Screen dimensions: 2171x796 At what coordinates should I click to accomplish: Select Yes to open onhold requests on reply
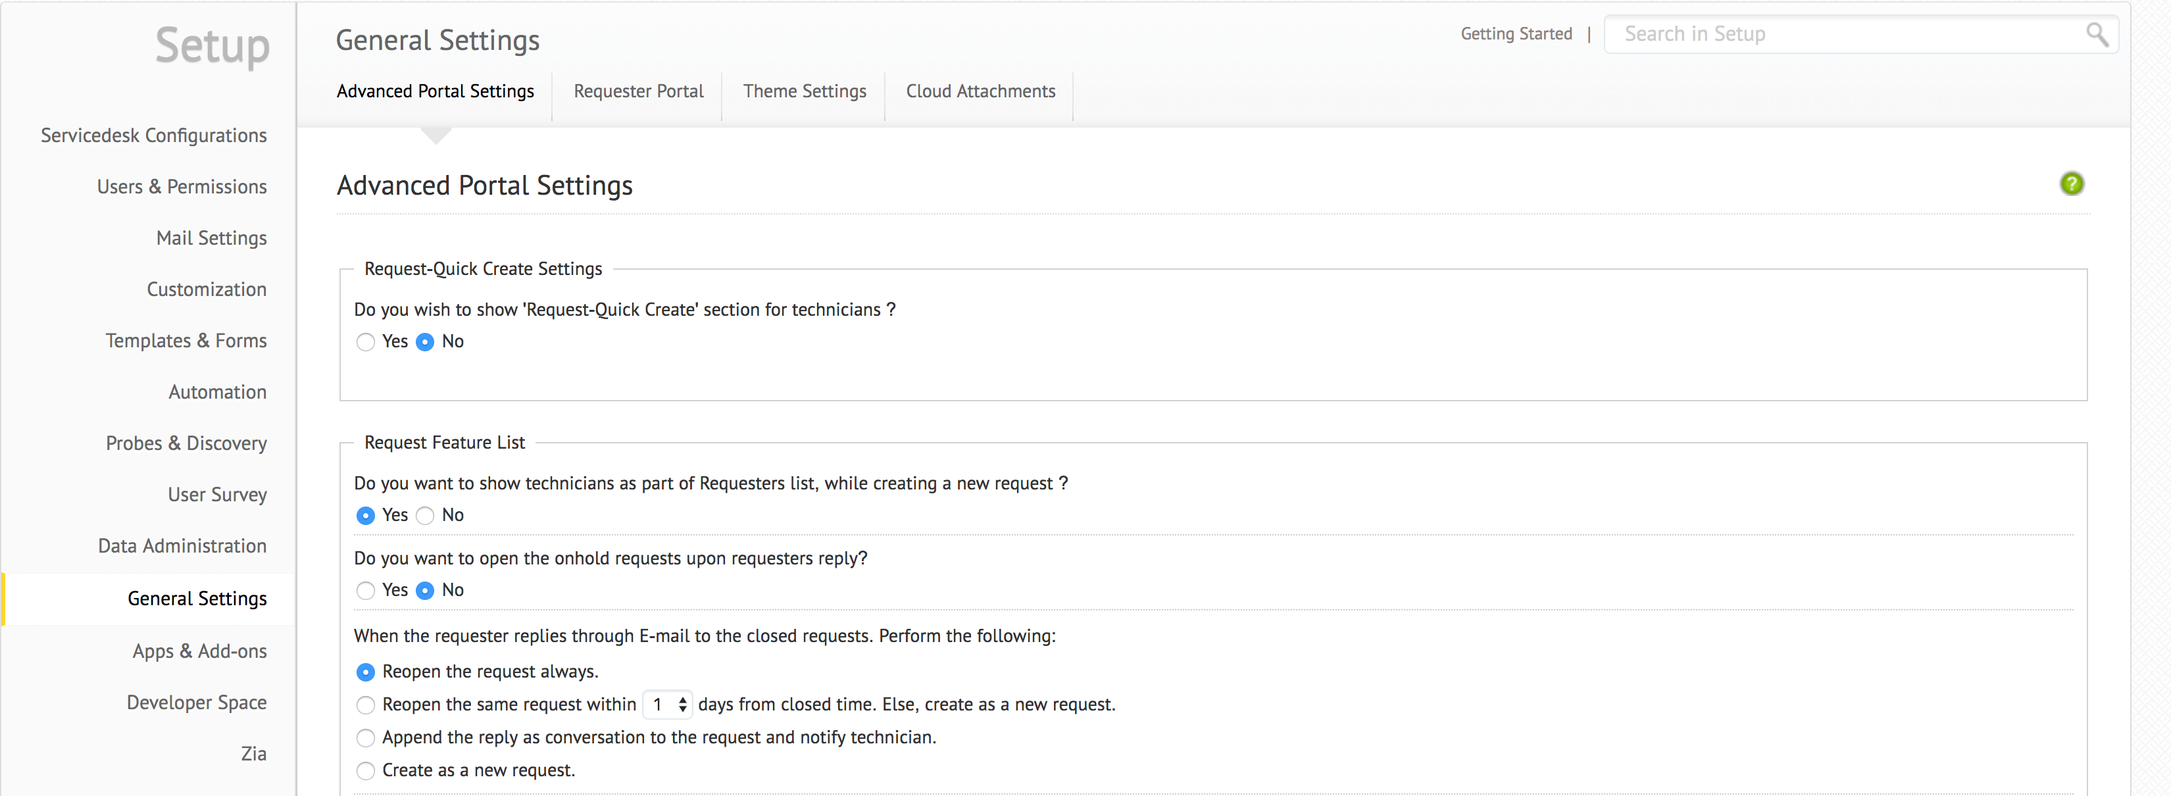pos(365,591)
